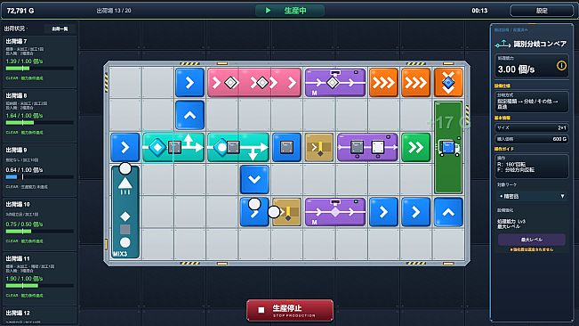The width and height of the screenshot is (579, 326).
Task: Click the 72,791 G money display
Action: click(x=20, y=11)
